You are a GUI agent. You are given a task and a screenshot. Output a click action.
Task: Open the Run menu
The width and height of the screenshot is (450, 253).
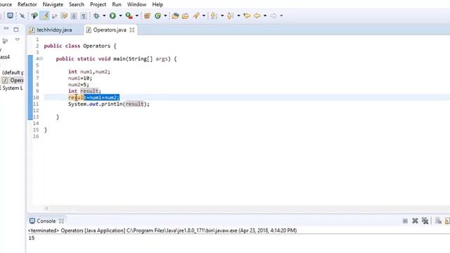pos(117,5)
